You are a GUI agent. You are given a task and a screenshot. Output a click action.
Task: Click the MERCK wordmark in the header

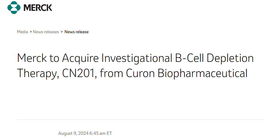coord(38,8)
